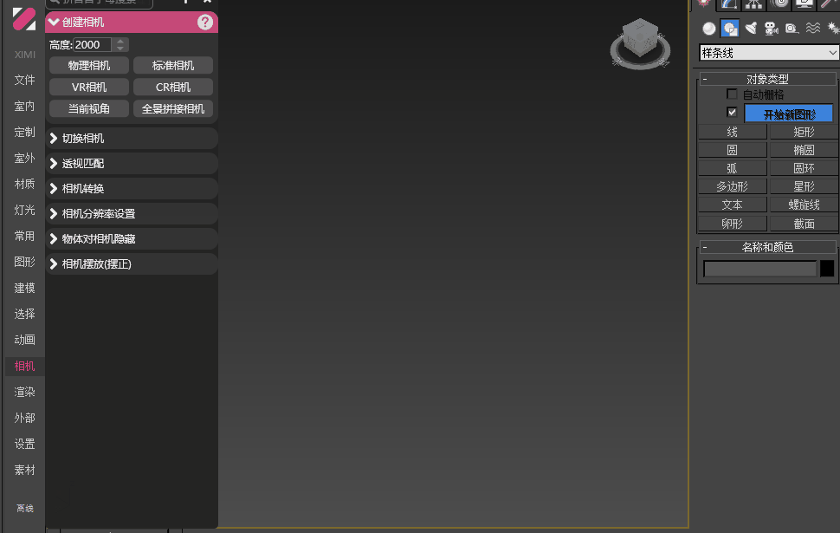840x533 pixels.
Task: Select the 圆 shape button
Action: pyautogui.click(x=733, y=150)
